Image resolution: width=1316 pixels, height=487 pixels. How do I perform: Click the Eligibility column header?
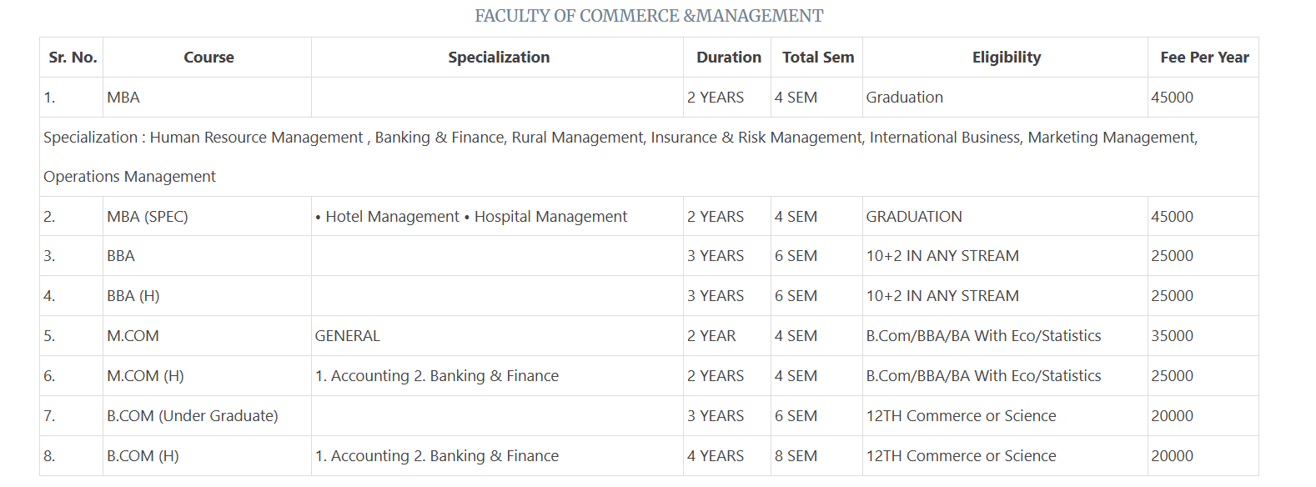(1006, 58)
